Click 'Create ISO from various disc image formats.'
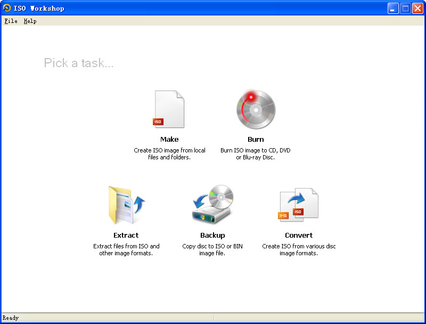426x324 pixels. [299, 250]
